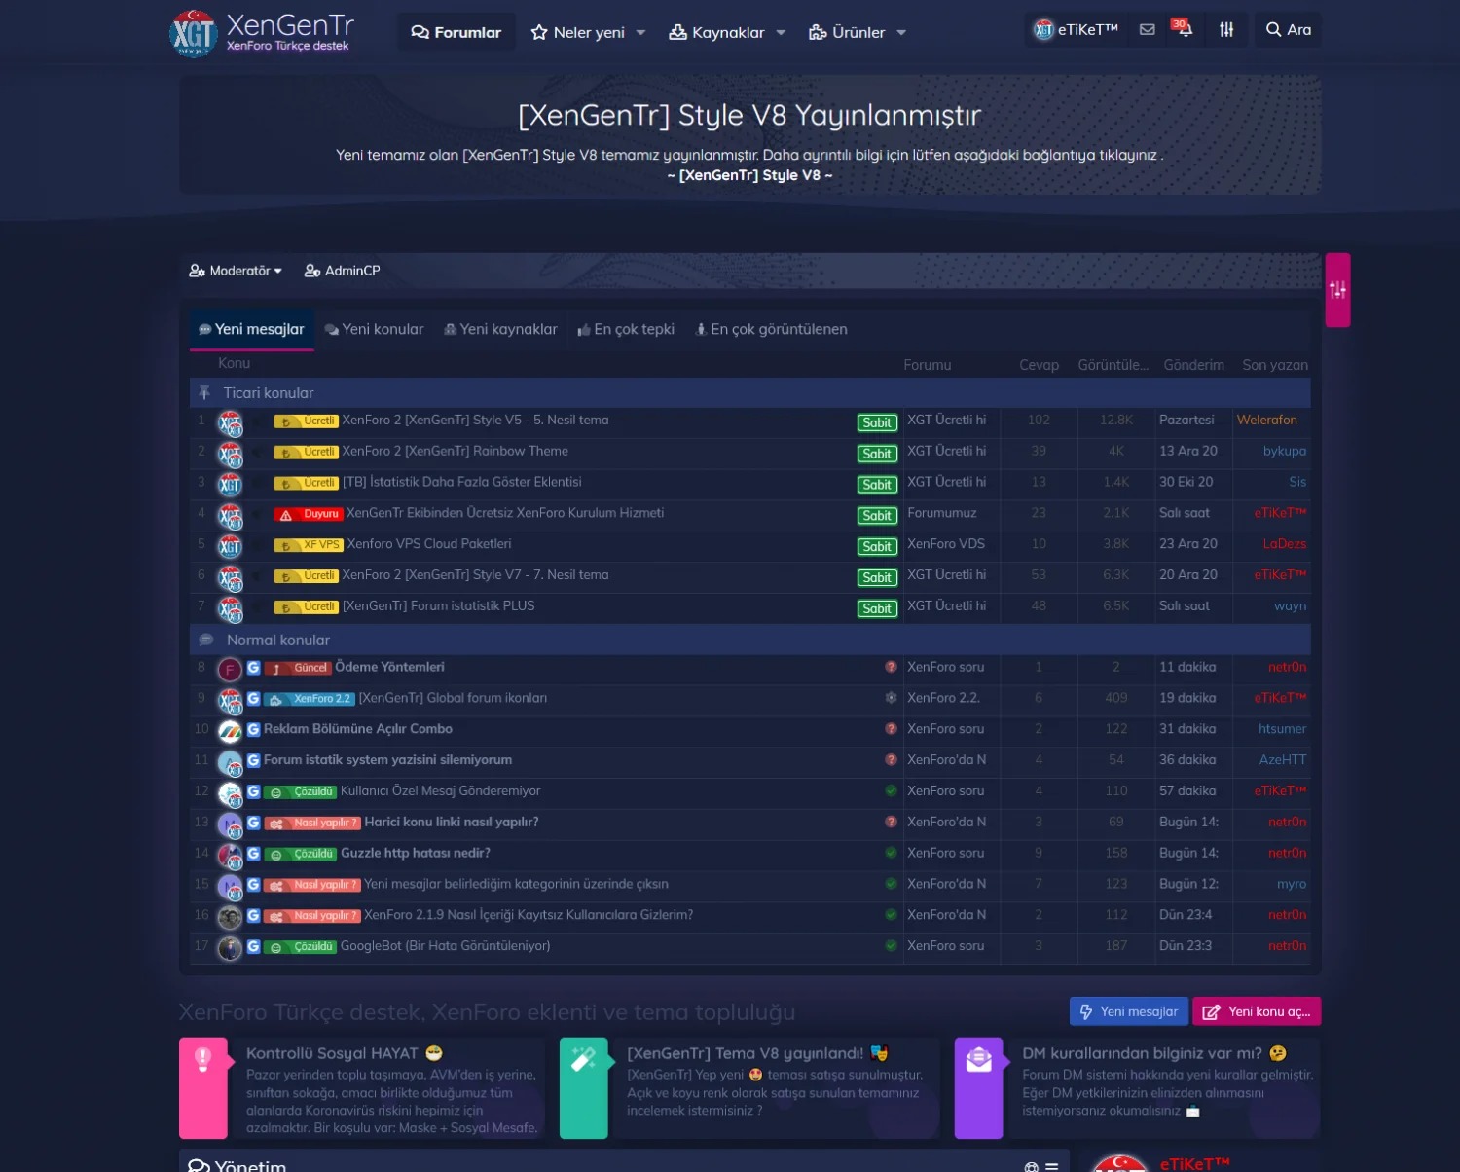The width and height of the screenshot is (1460, 1172).
Task: Click Ücretli prefix on İstatistik Daha Fazla Göster row
Action: 307,483
